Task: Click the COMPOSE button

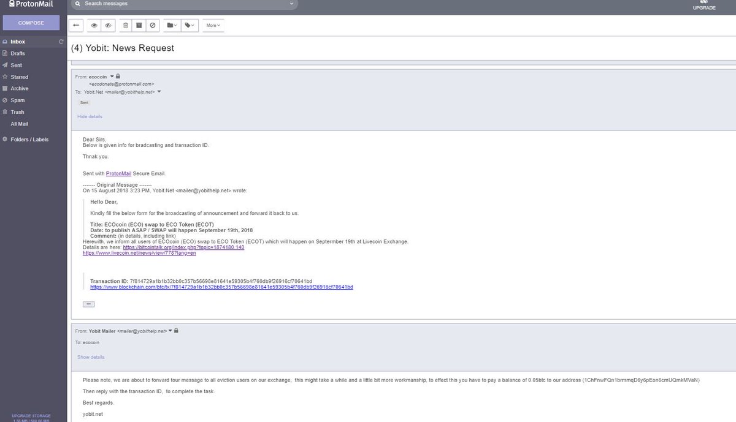Action: coord(31,23)
